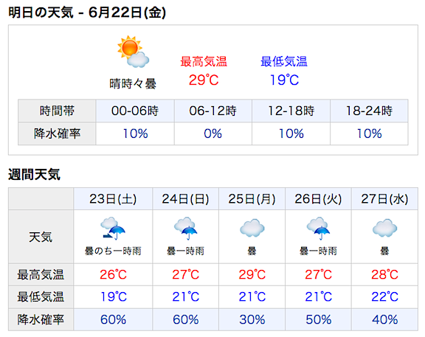Image resolution: width=425 pixels, height=337 pixels.
Task: Select the 23日(土) column header
Action: click(x=113, y=199)
